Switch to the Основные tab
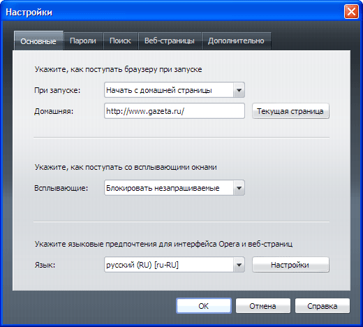363x327 pixels. 38,41
